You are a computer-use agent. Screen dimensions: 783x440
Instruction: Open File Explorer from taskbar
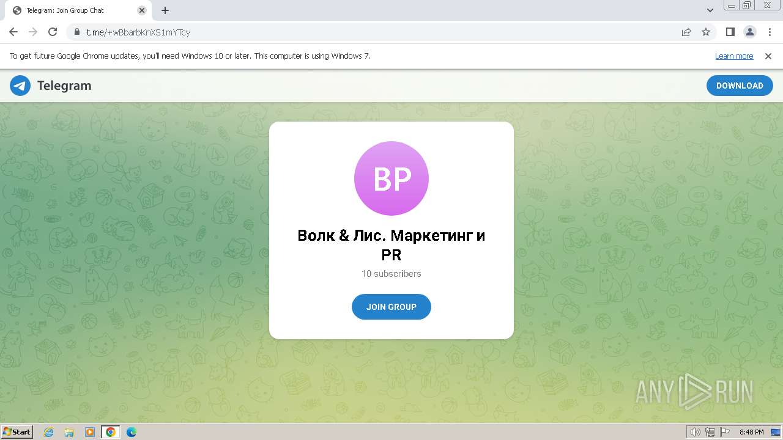coord(69,432)
